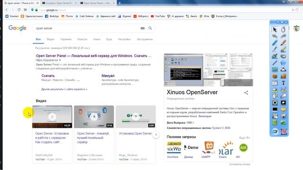The height and width of the screenshot is (170, 303).
Task: Select the grey eraser tool
Action: pyautogui.click(x=283, y=56)
